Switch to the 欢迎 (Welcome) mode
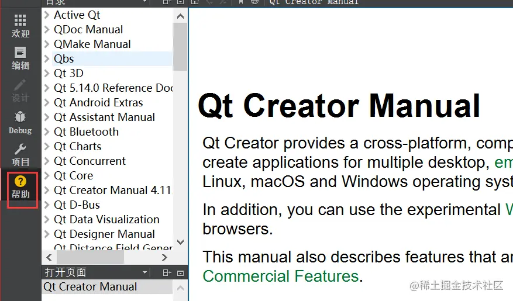The width and height of the screenshot is (513, 301). (20, 26)
